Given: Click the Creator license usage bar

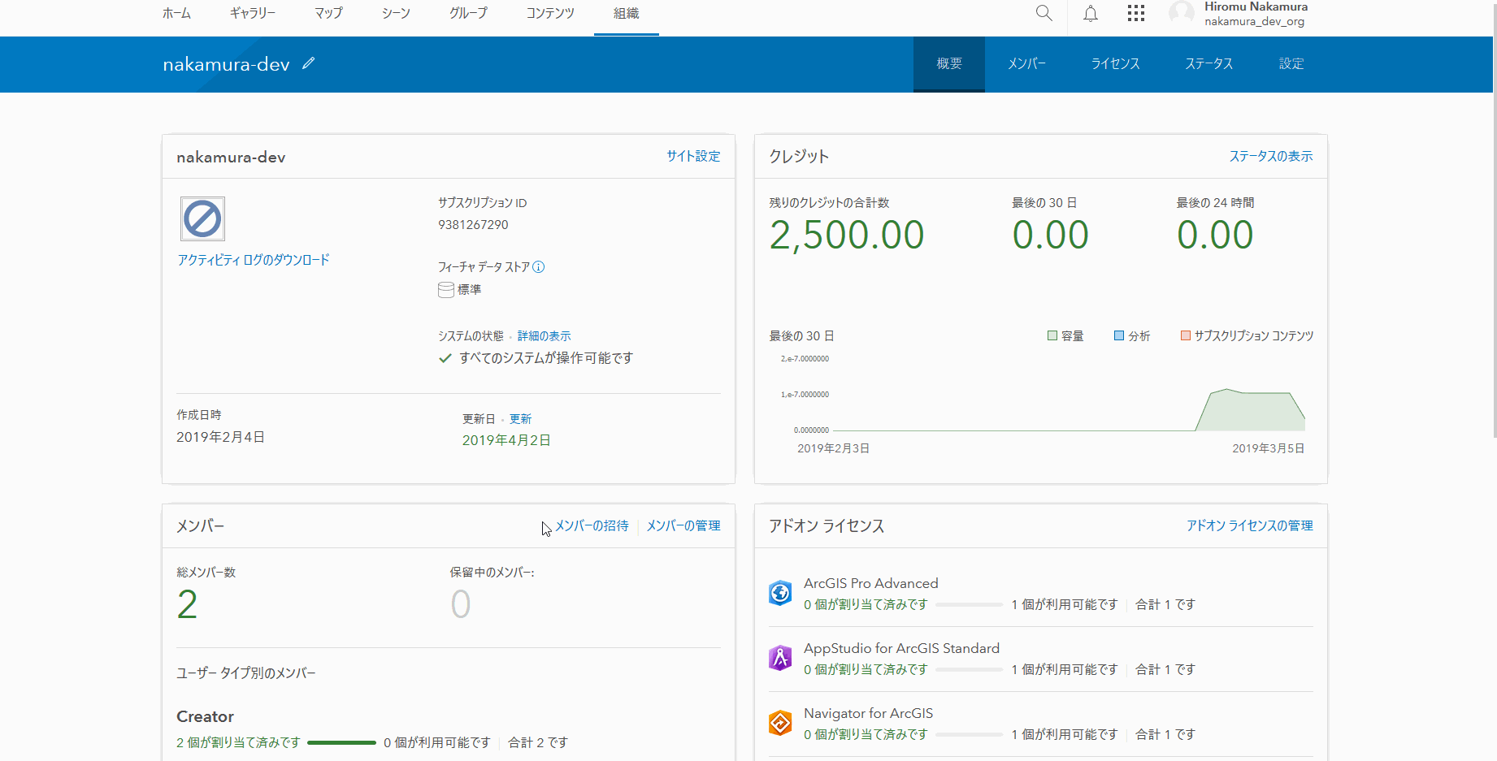Looking at the screenshot, I should pyautogui.click(x=342, y=742).
